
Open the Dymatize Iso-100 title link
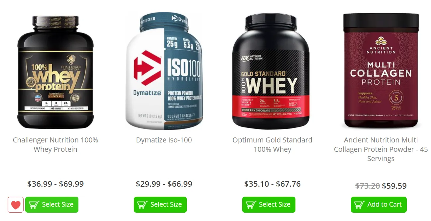[x=164, y=140]
